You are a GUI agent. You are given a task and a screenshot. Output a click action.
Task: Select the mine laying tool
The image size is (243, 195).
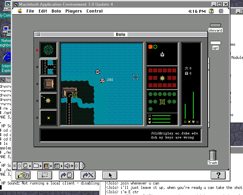tap(48, 117)
